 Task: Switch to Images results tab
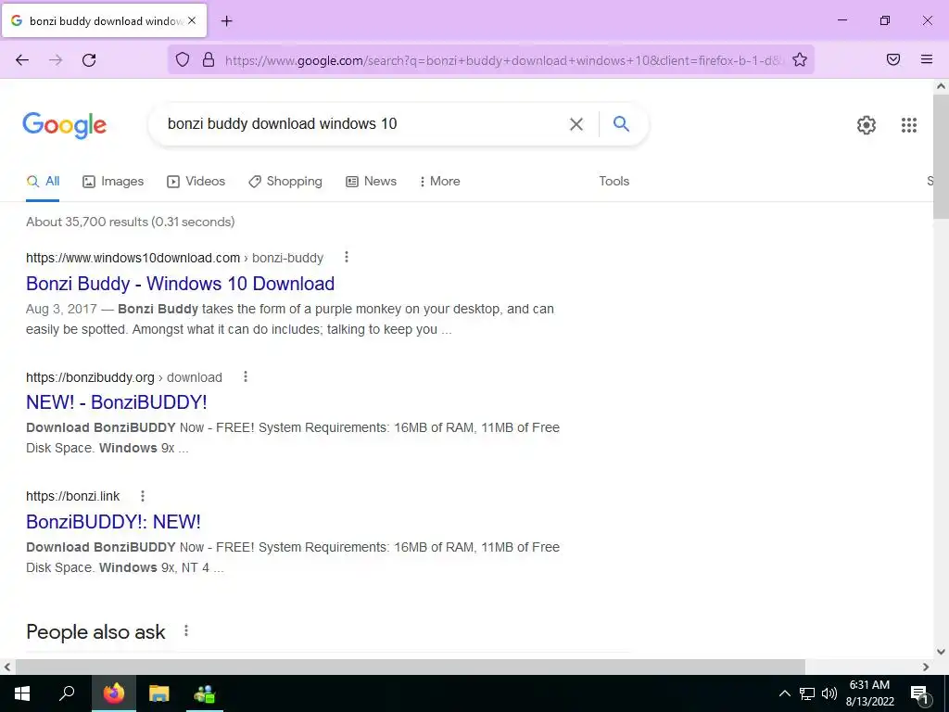click(113, 181)
